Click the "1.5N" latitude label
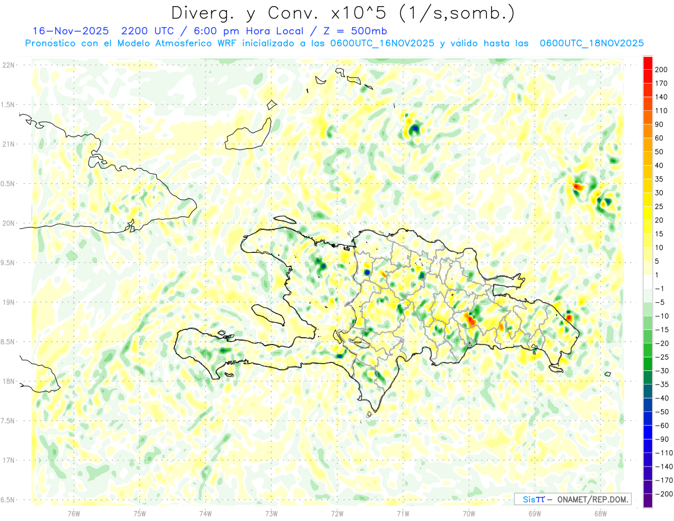The width and height of the screenshot is (674, 521). [8, 105]
